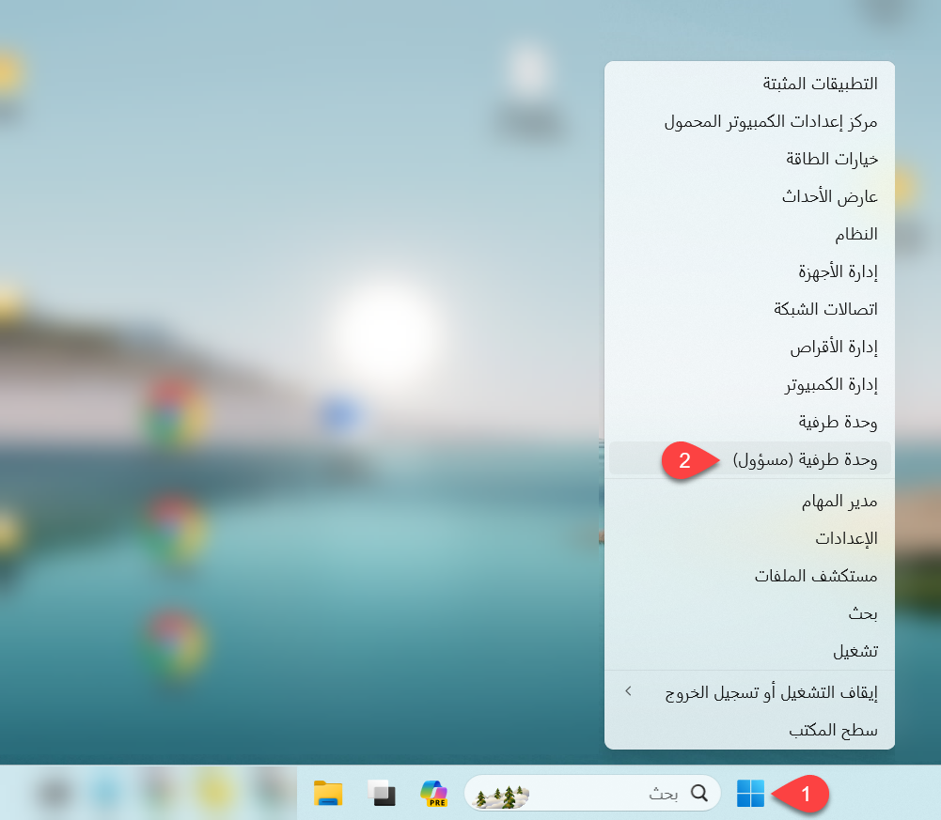
Task: Open مستكشف الملفات from the menu
Action: coord(749,576)
